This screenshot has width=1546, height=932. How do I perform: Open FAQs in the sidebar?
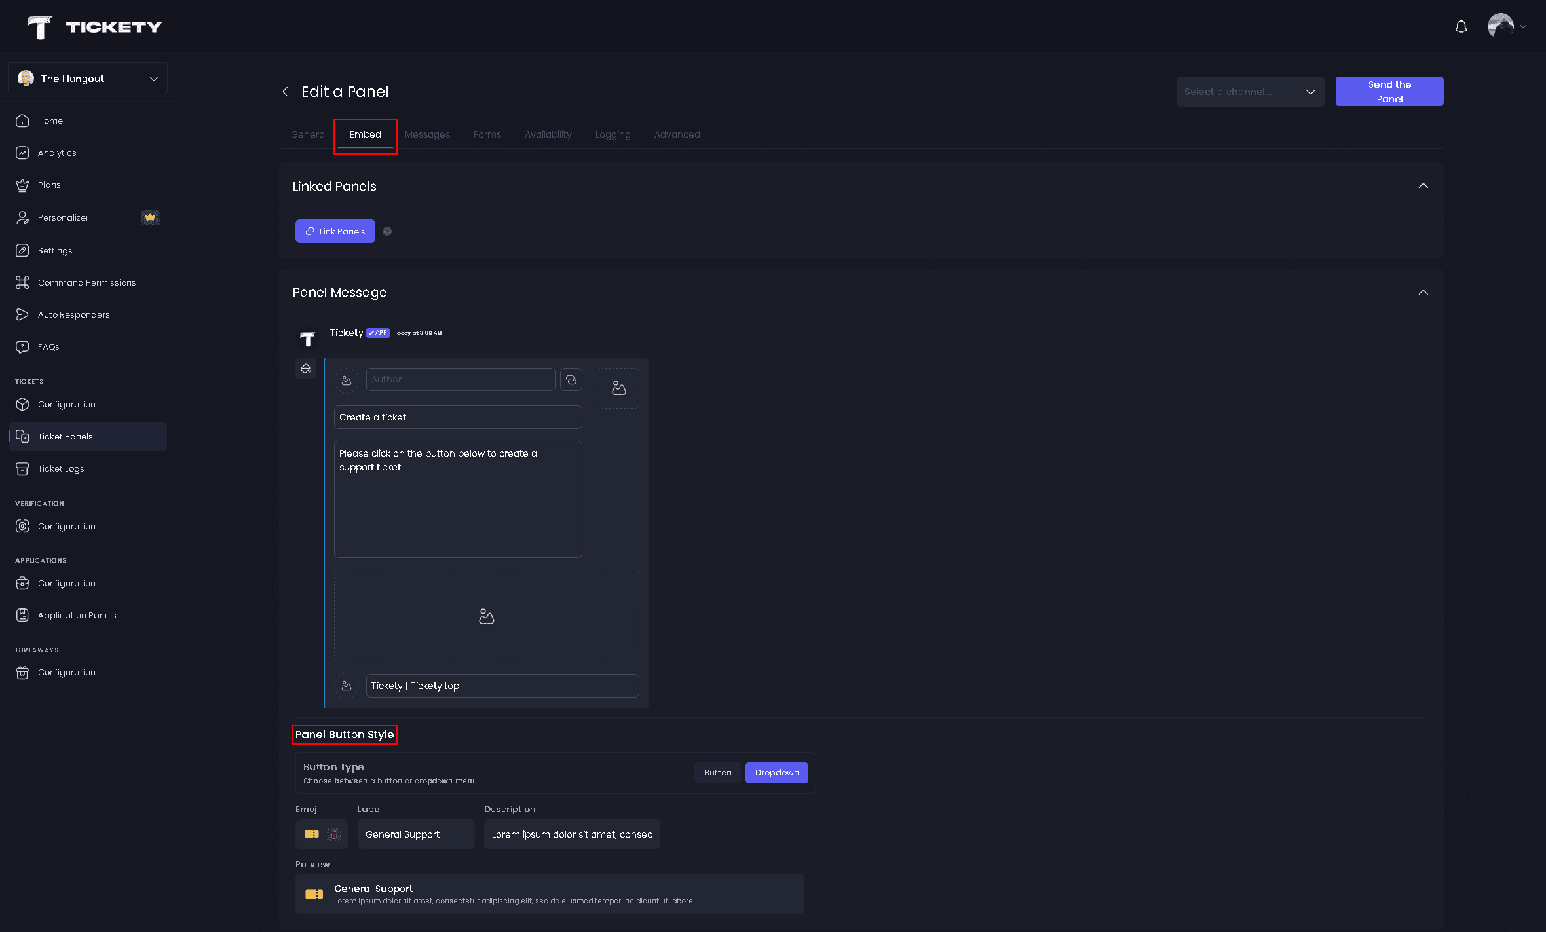87,346
